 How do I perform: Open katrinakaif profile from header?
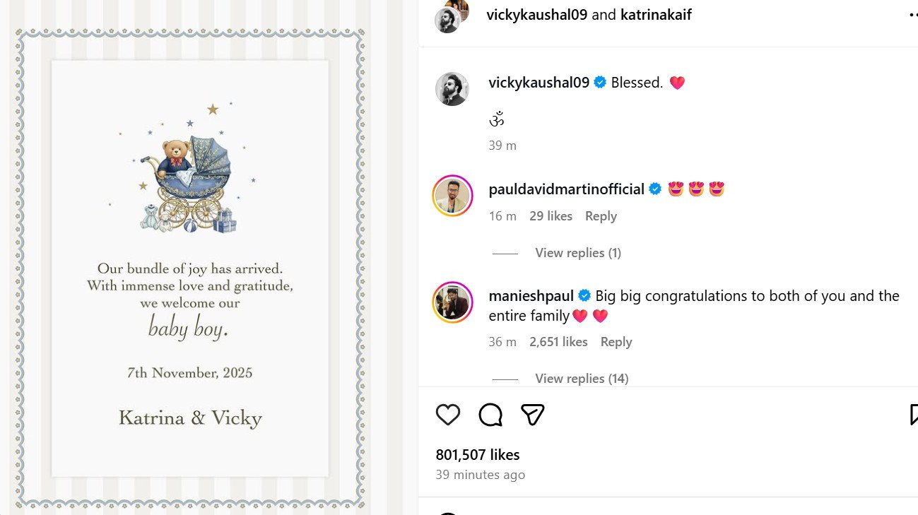(x=655, y=15)
